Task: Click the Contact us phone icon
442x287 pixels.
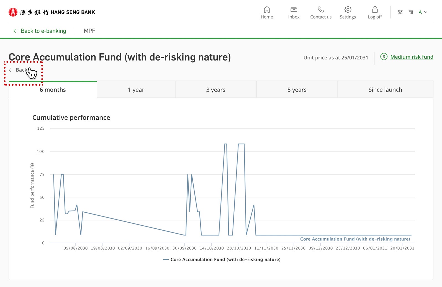Action: tap(321, 10)
